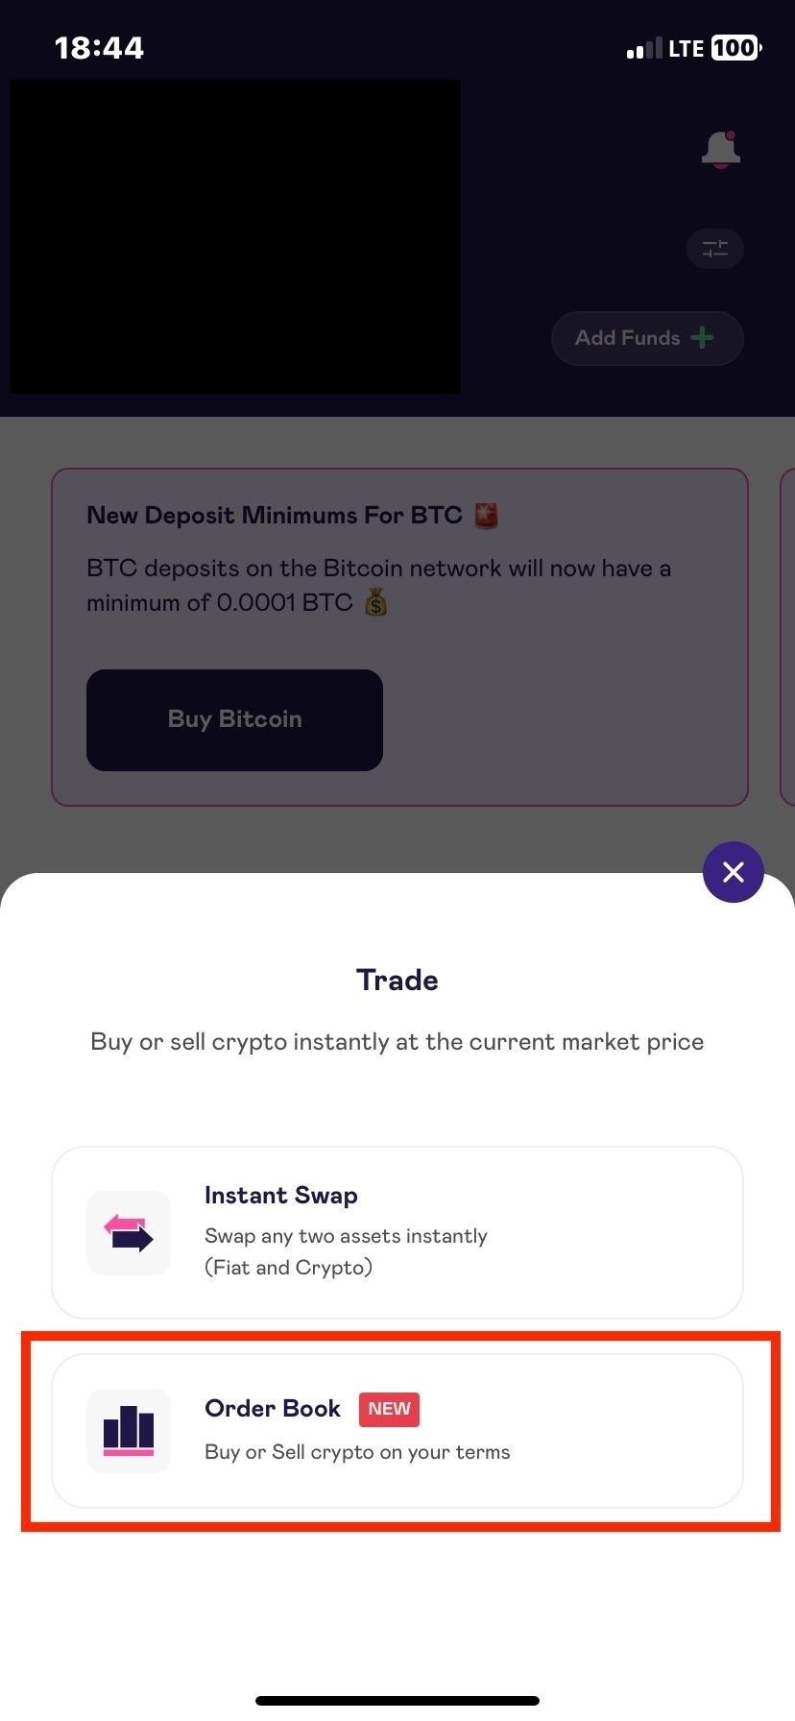This screenshot has height=1721, width=795.
Task: Tap the home indicator bar at bottom
Action: click(x=397, y=1701)
